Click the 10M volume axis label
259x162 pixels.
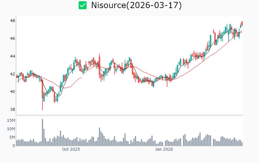click(11, 129)
